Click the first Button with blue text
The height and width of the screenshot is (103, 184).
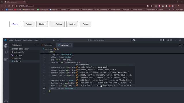[x=15, y=24]
